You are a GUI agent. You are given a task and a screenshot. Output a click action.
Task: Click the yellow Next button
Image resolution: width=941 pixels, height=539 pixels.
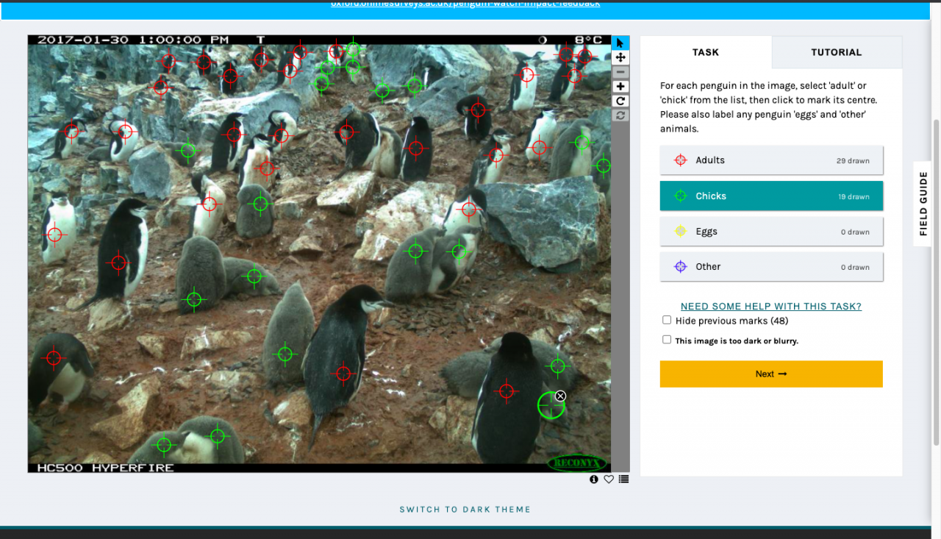click(771, 374)
